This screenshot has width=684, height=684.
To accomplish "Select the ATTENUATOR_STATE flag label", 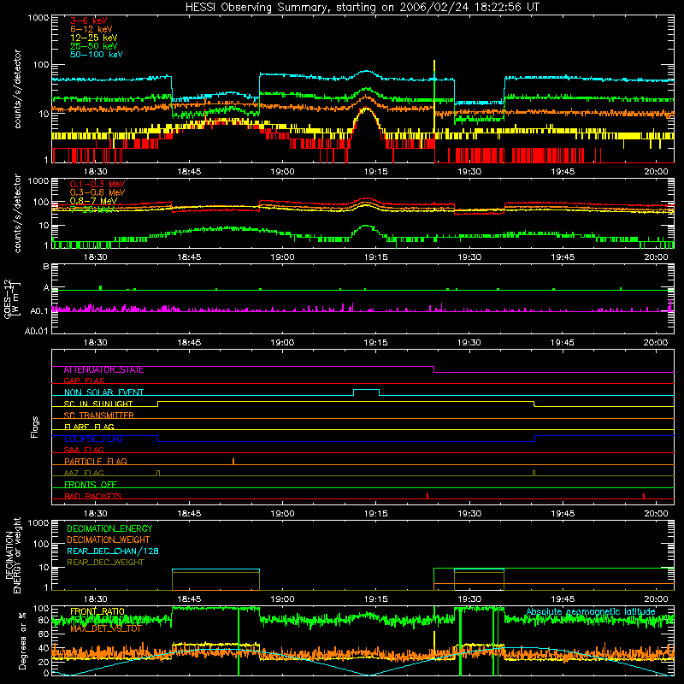I will [x=103, y=370].
